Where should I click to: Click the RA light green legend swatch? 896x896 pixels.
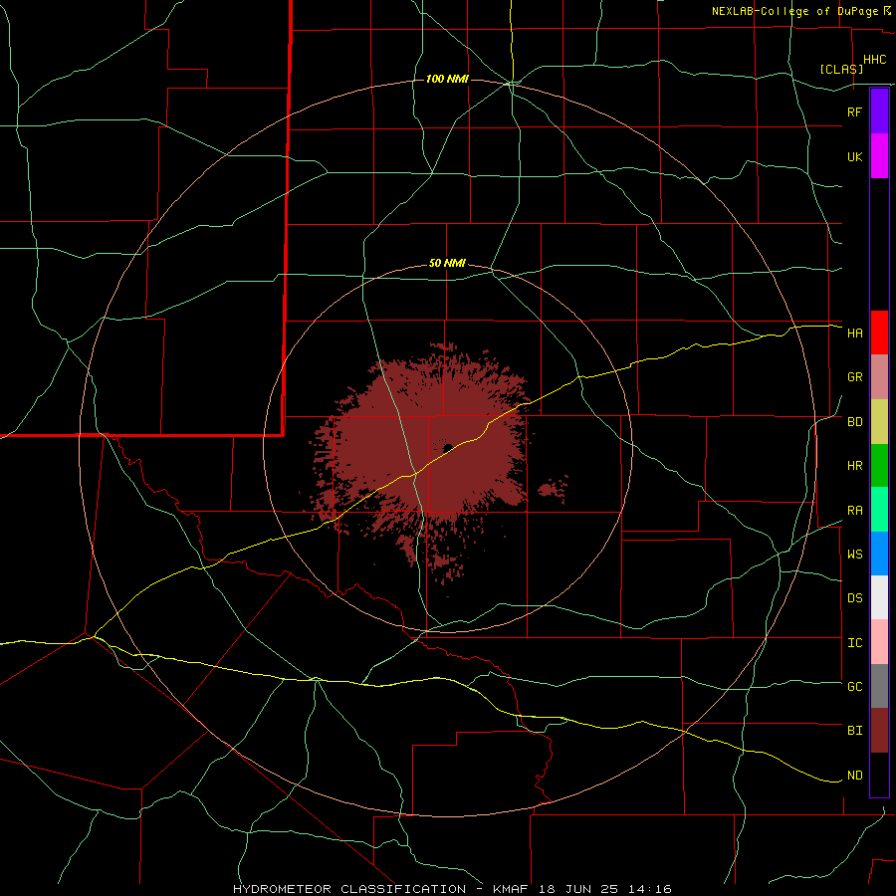[x=879, y=510]
